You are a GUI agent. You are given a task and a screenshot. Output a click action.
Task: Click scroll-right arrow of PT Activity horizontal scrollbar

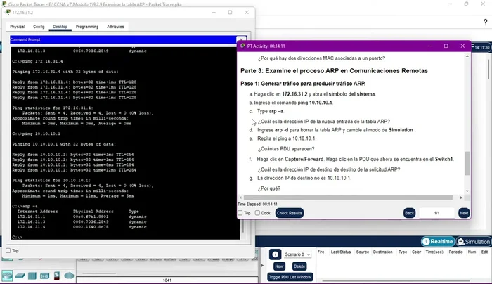pyautogui.click(x=461, y=198)
